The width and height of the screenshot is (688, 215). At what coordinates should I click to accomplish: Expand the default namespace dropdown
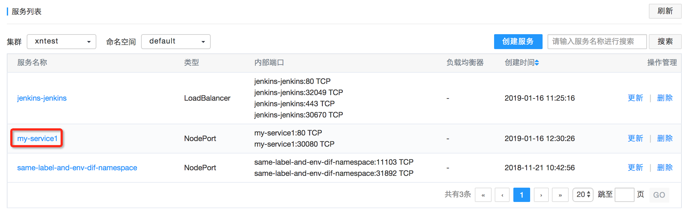click(176, 42)
